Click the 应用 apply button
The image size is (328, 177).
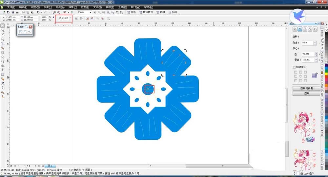point(306,93)
